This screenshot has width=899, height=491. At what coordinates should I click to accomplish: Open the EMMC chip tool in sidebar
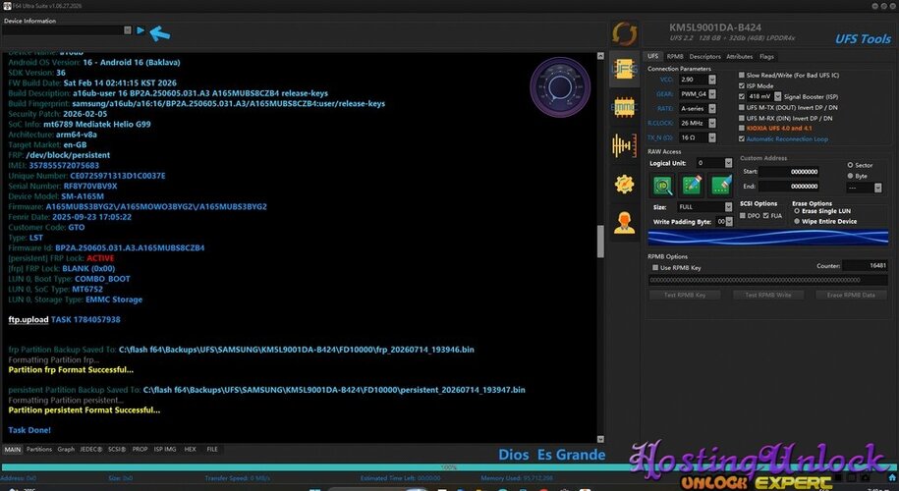pos(624,107)
